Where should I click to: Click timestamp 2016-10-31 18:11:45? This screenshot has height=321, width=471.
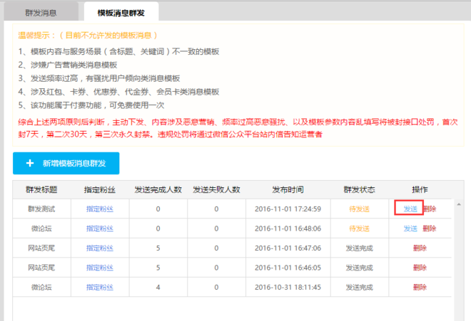pyautogui.click(x=288, y=287)
